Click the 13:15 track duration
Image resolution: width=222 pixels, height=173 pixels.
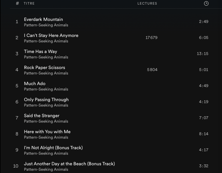tap(202, 54)
